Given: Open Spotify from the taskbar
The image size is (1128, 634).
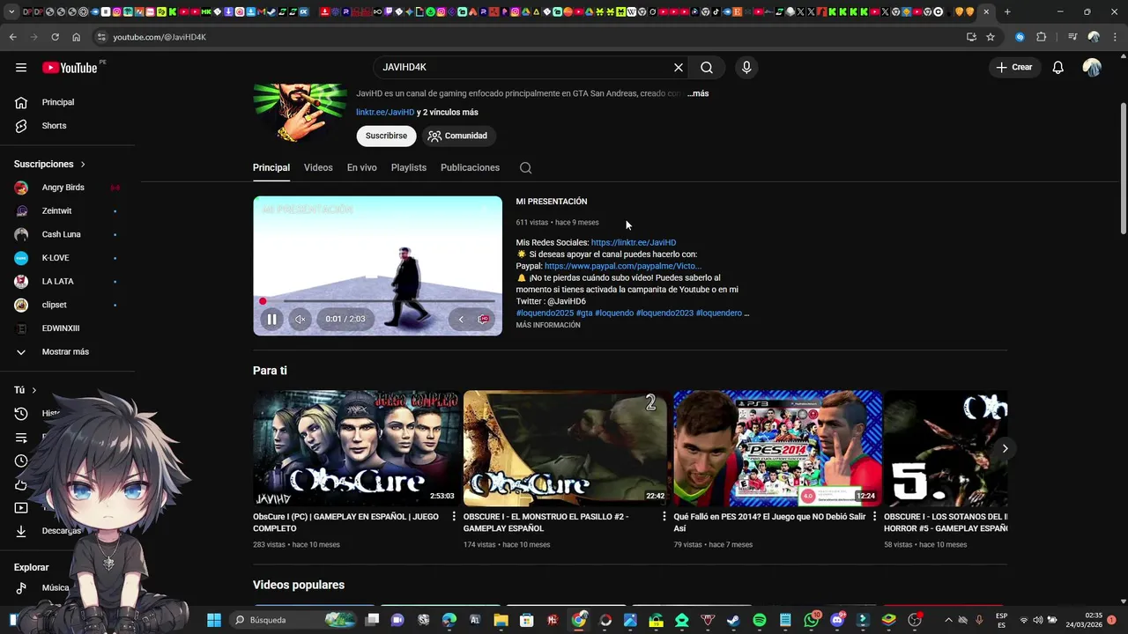Looking at the screenshot, I should pyautogui.click(x=760, y=620).
